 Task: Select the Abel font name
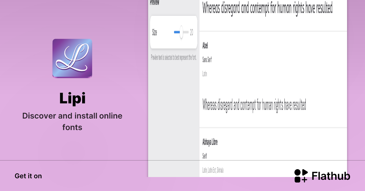click(x=205, y=46)
